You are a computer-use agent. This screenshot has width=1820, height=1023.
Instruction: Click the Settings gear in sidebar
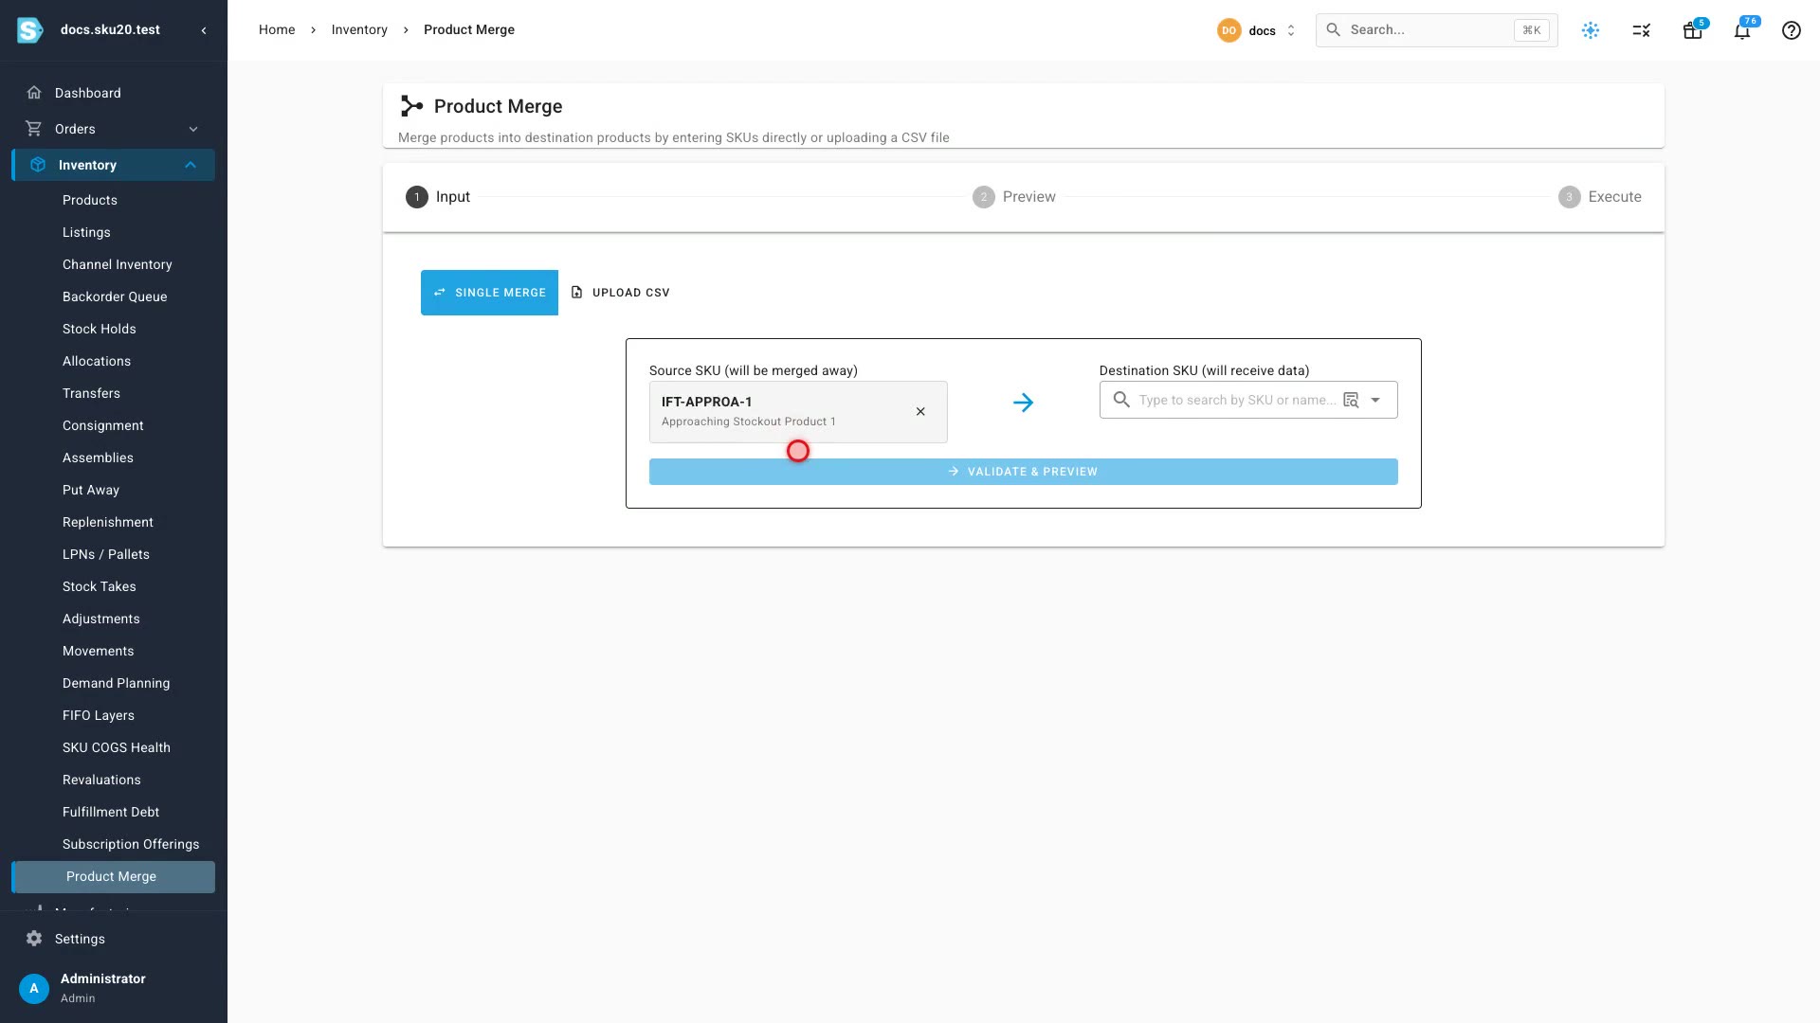[x=34, y=939]
